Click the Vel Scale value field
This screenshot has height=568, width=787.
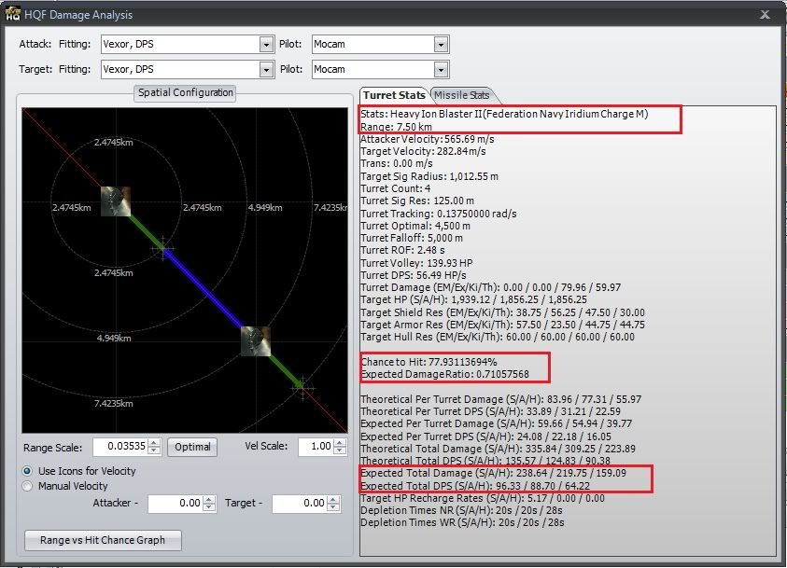click(316, 446)
